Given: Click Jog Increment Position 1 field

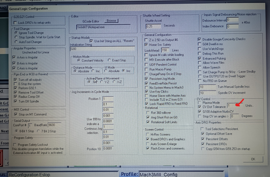Looking at the screenshot, I should [x=108, y=99].
